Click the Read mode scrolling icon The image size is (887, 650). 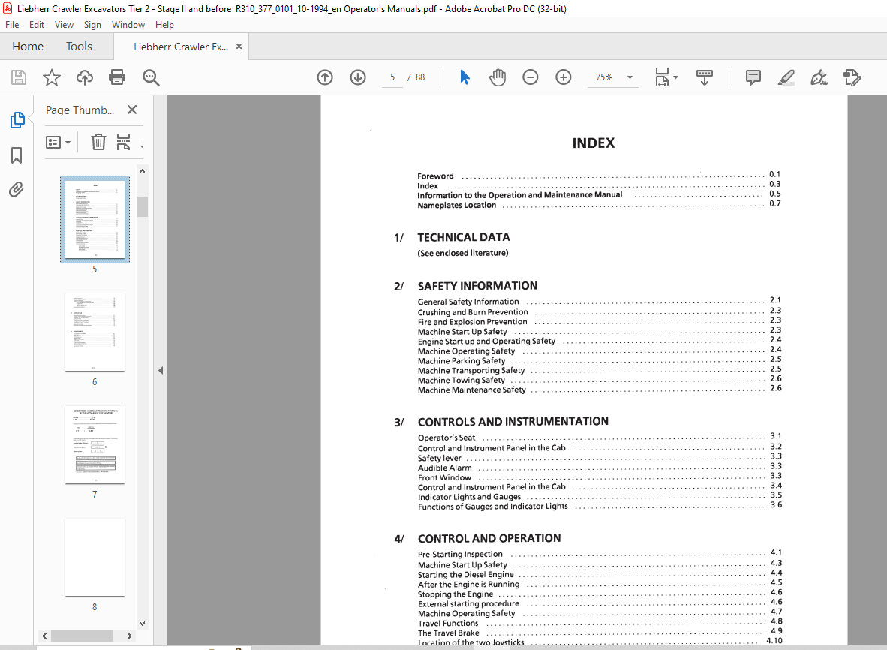[705, 77]
